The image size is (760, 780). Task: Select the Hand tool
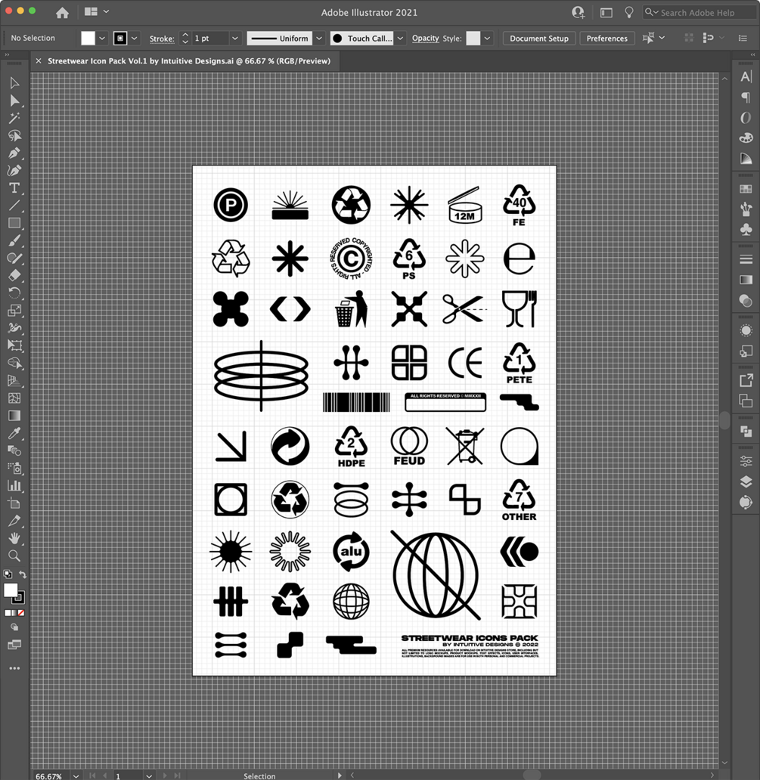(14, 538)
